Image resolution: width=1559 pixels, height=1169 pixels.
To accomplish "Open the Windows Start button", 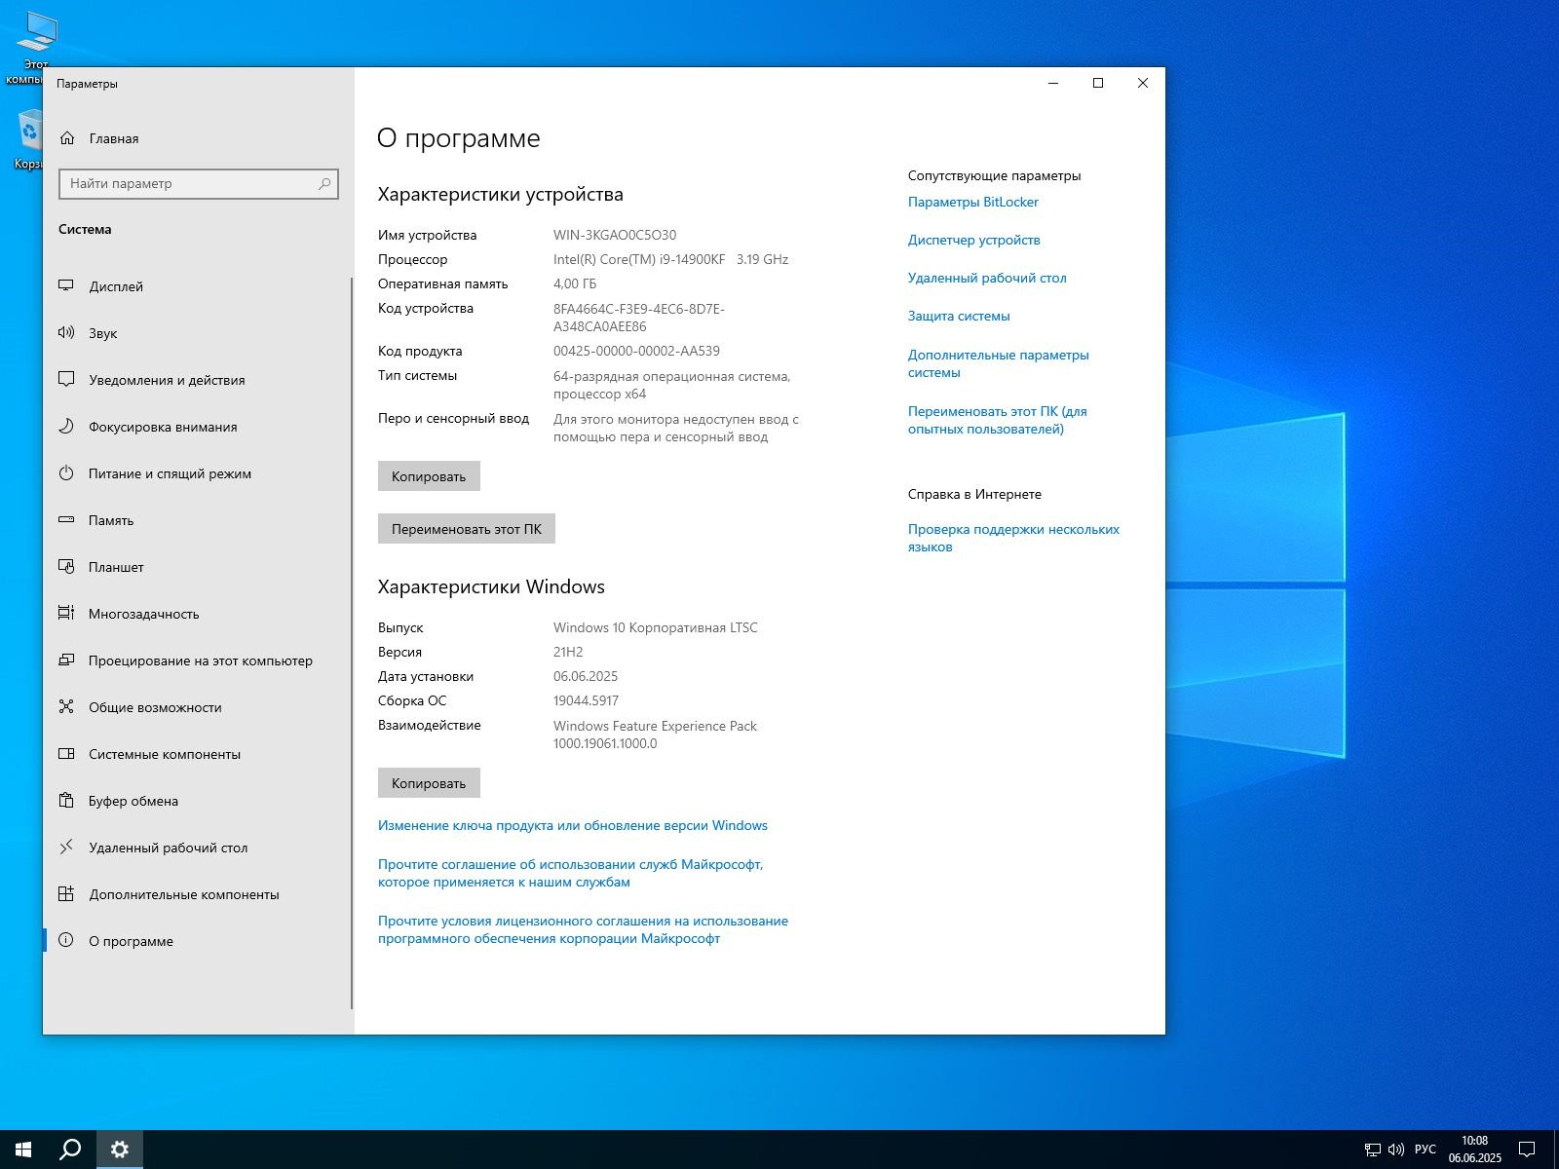I will click(x=23, y=1150).
